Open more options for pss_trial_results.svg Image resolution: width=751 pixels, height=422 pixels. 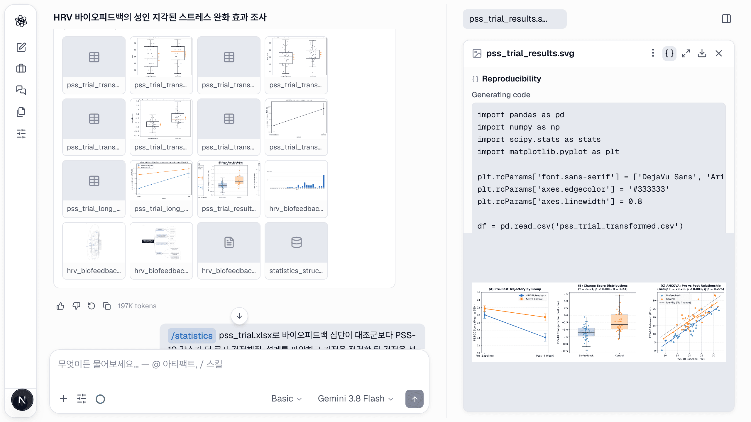(x=653, y=53)
